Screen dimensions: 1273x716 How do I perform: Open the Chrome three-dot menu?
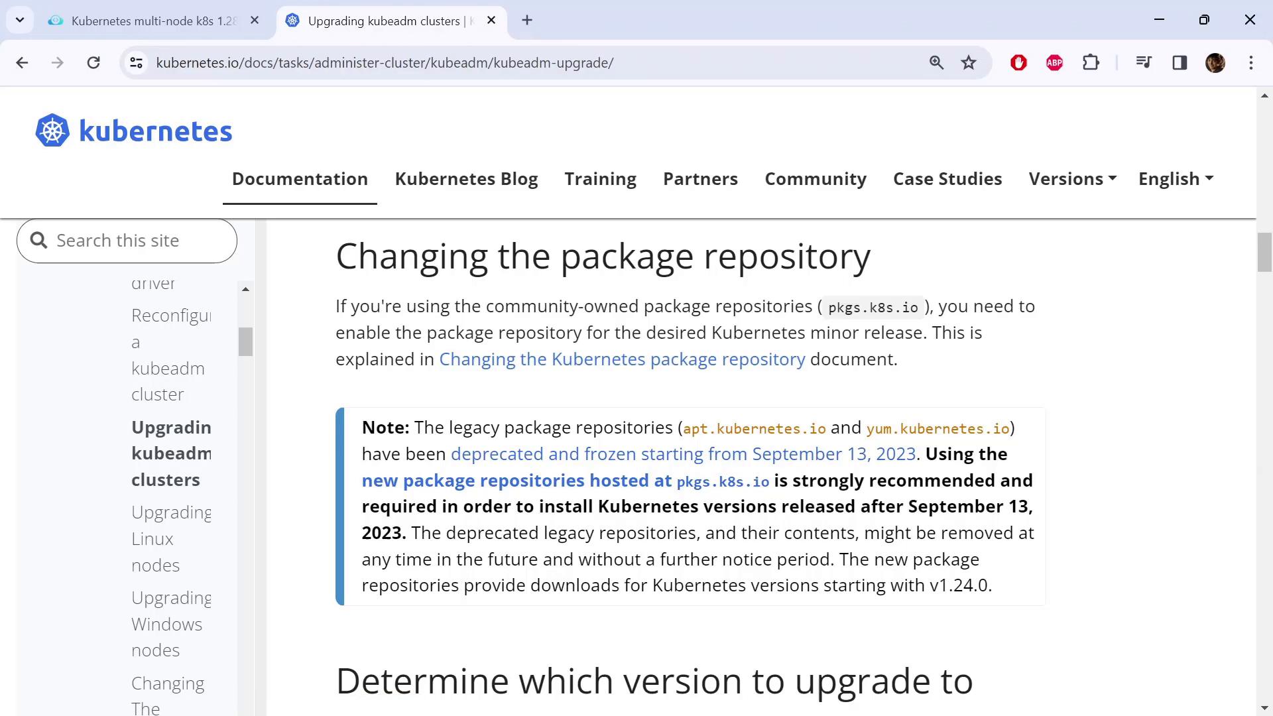tap(1251, 63)
